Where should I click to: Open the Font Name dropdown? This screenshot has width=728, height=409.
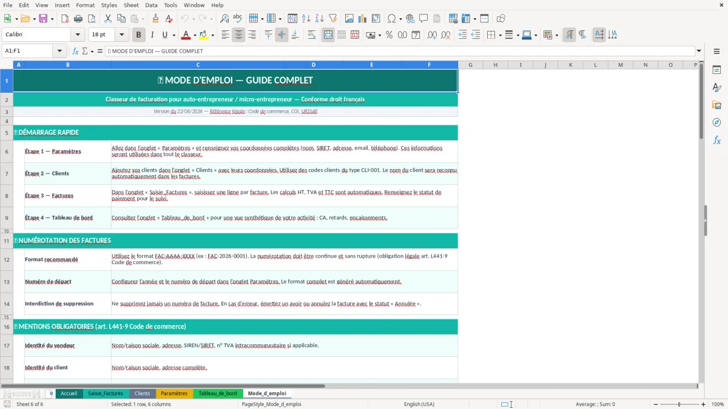tap(77, 35)
